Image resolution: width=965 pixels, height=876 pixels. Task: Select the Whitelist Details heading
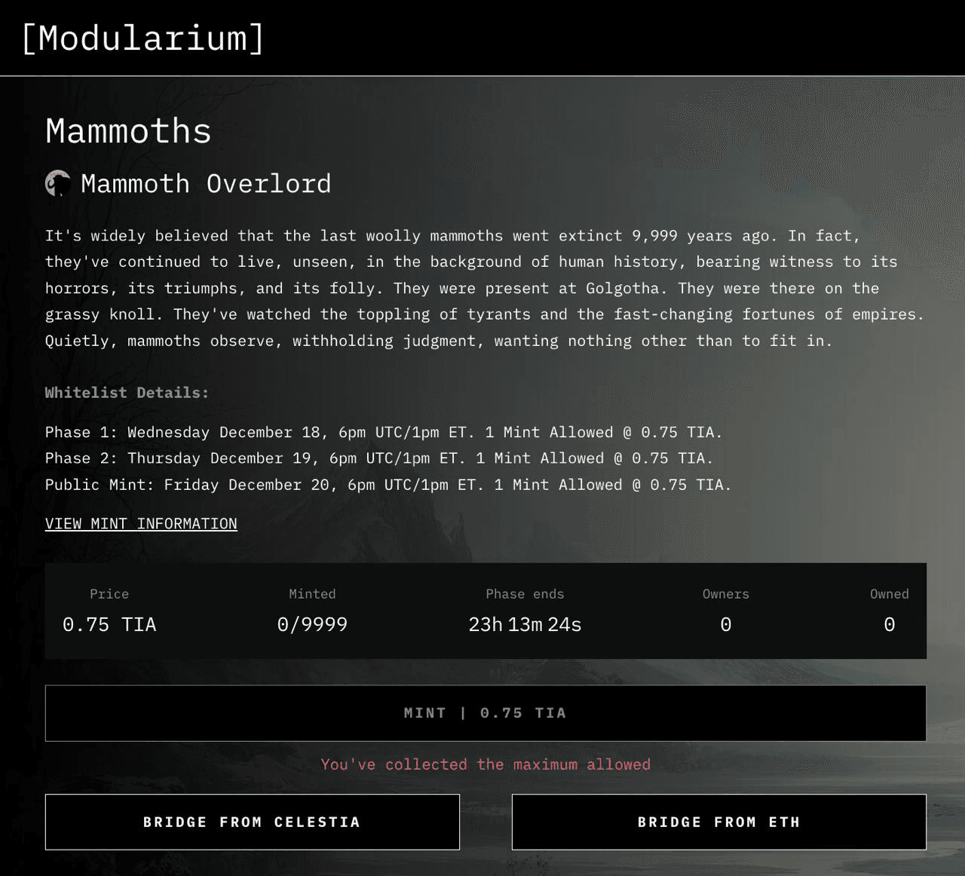(x=127, y=392)
